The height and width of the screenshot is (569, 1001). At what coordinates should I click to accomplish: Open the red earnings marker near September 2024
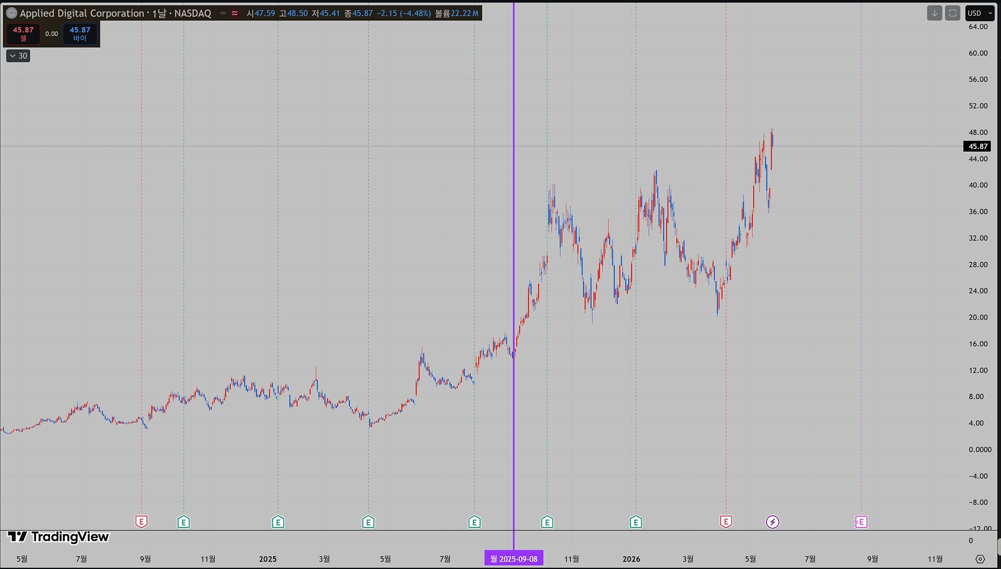[141, 522]
